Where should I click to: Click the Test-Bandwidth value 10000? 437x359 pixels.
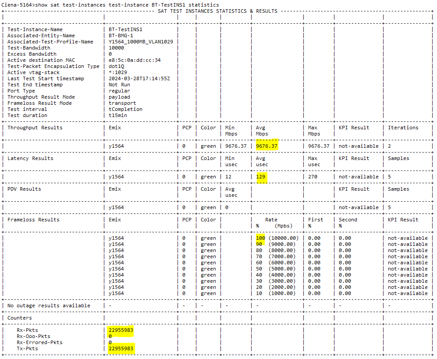116,48
